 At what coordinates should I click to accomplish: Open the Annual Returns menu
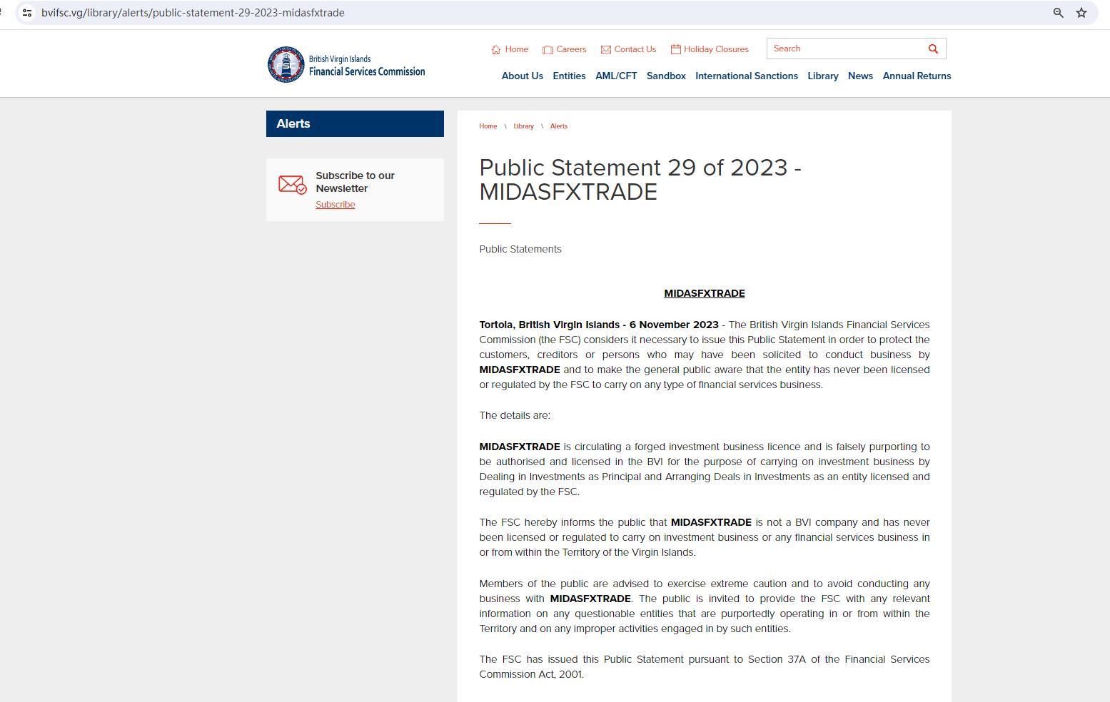coord(917,76)
